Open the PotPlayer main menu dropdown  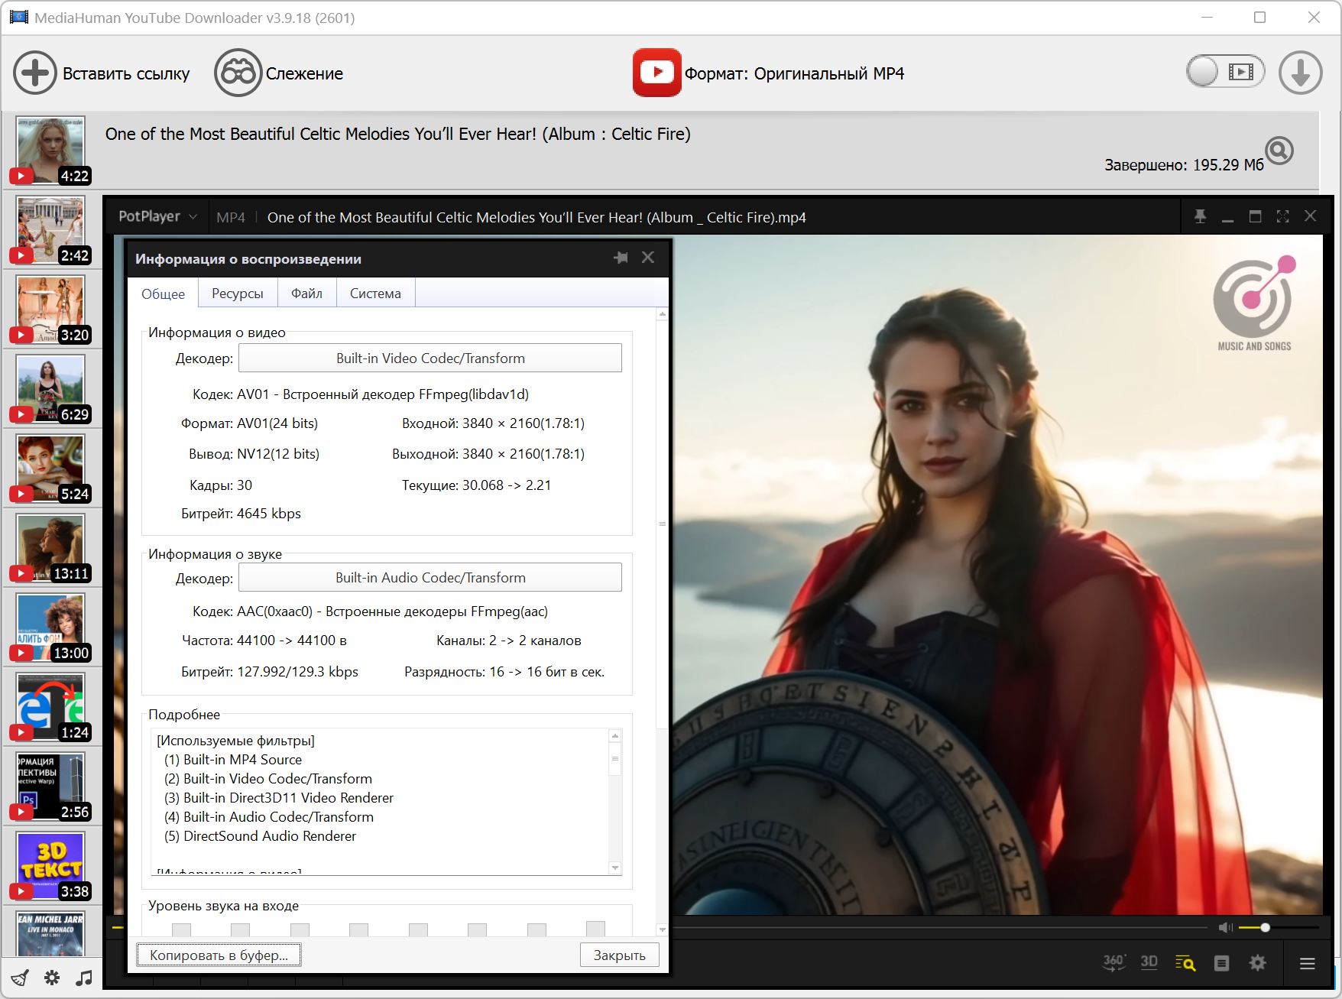coord(157,217)
